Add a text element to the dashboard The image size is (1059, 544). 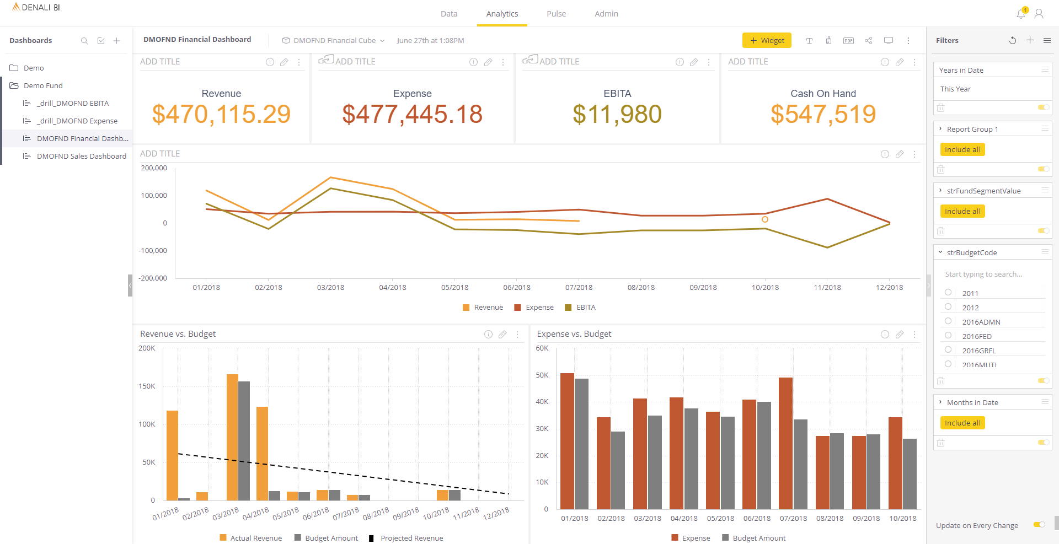809,40
